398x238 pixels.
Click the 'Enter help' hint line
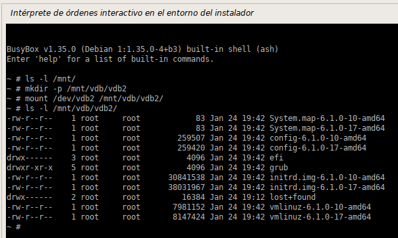click(110, 59)
